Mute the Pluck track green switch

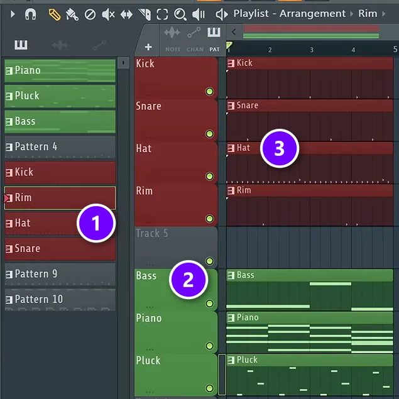coord(209,388)
